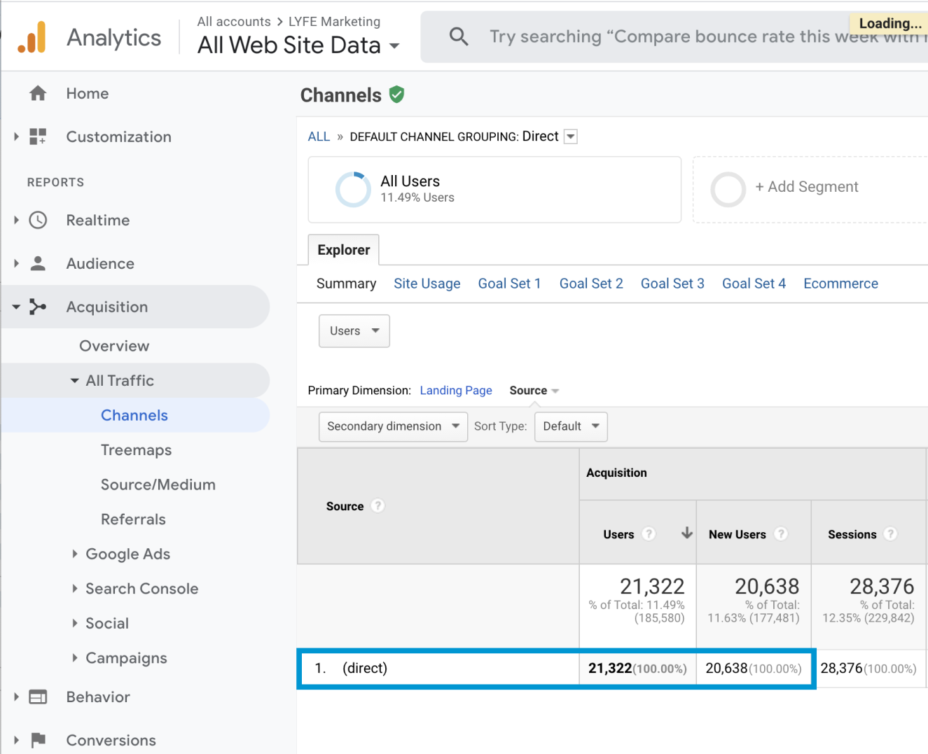Click the Audience person icon
928x754 pixels.
point(38,264)
